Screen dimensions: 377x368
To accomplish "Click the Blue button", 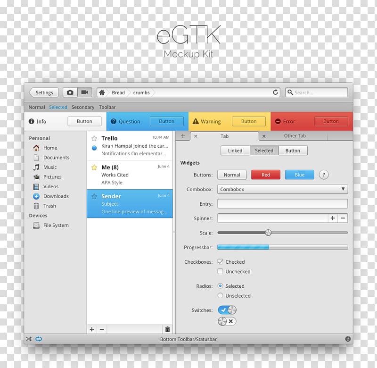I will 300,175.
